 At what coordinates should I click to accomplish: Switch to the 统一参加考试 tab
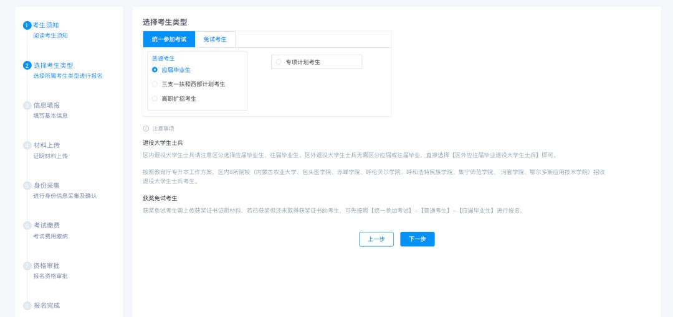(x=169, y=39)
